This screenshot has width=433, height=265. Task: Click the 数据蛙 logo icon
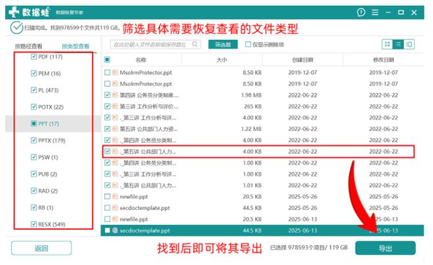14,12
